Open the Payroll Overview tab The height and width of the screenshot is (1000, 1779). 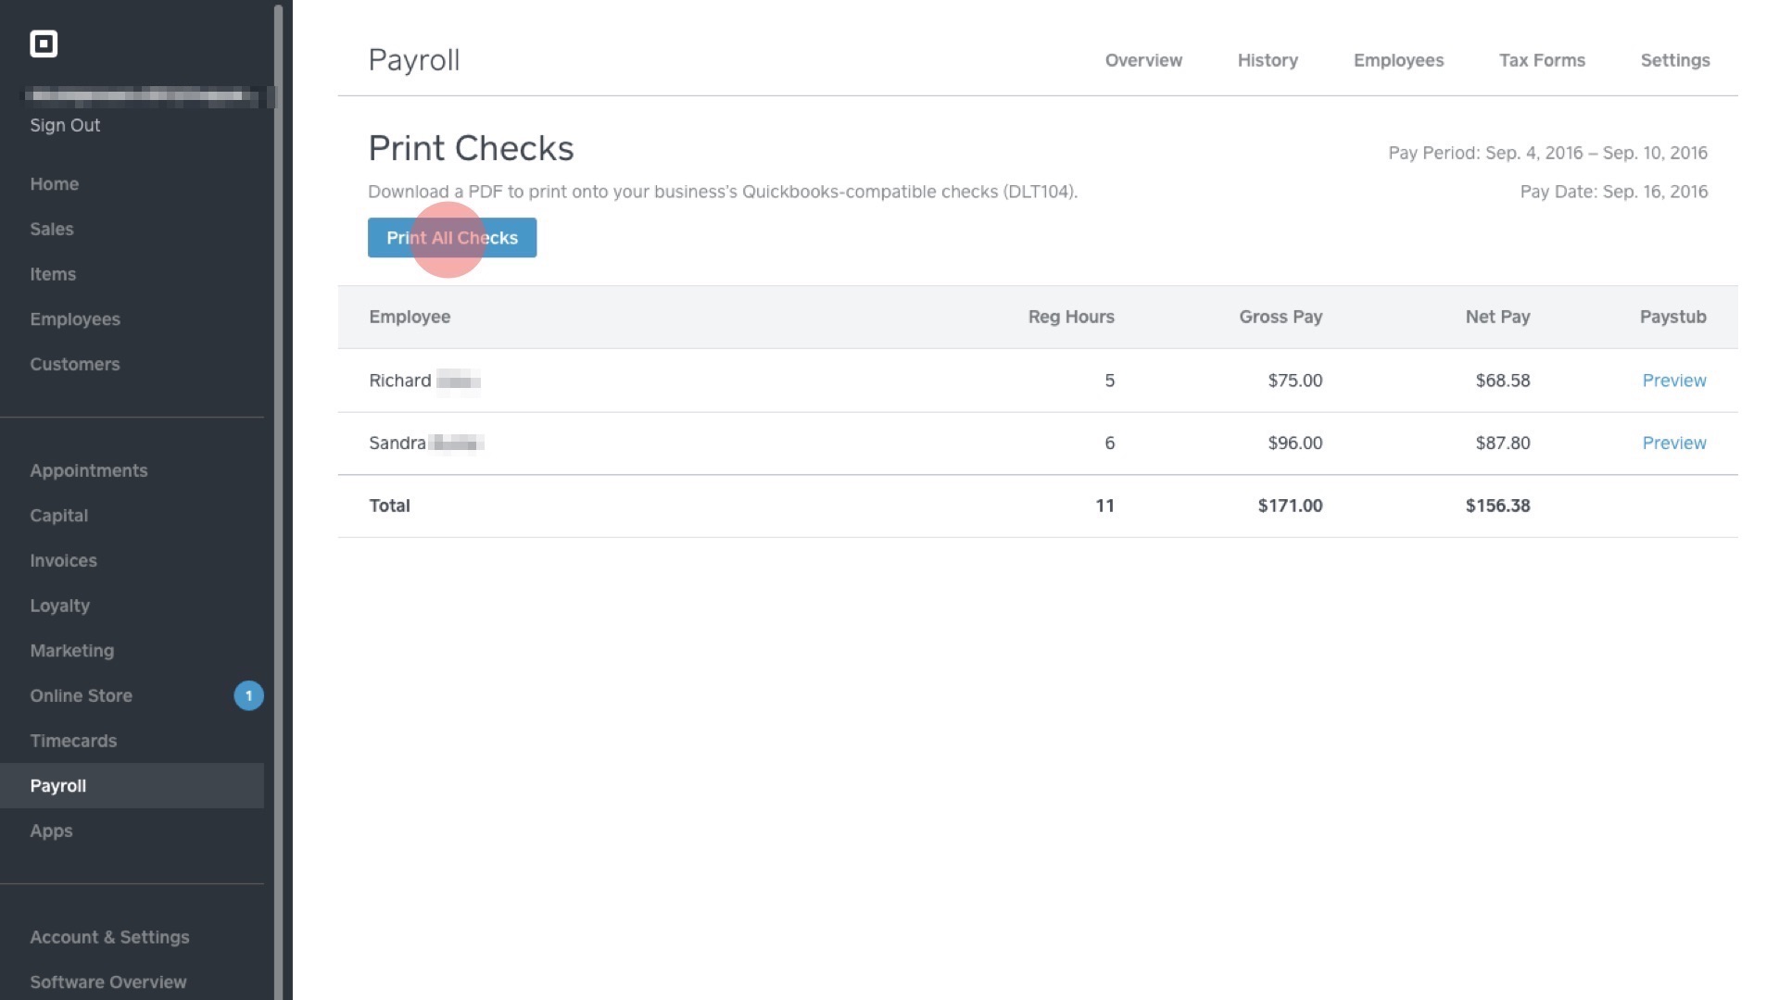click(1143, 60)
